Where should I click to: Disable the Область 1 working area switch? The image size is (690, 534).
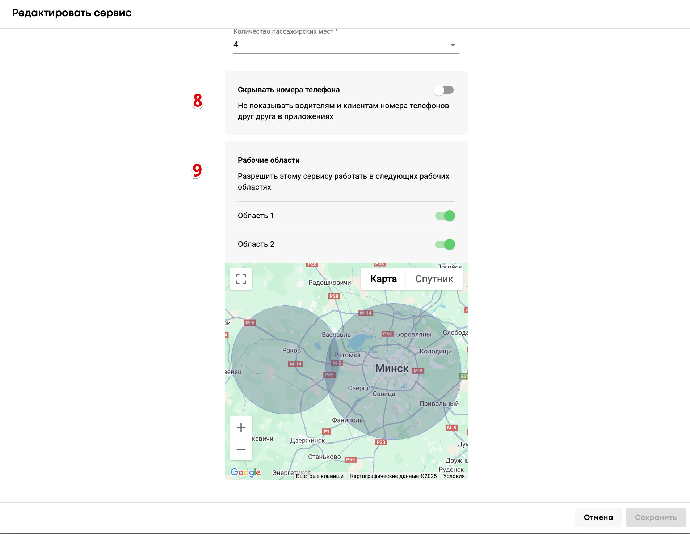tap(445, 216)
